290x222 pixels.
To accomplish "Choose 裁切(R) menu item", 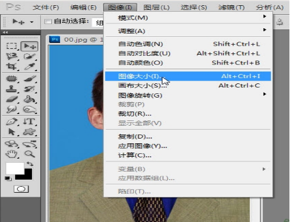I will point(188,113).
